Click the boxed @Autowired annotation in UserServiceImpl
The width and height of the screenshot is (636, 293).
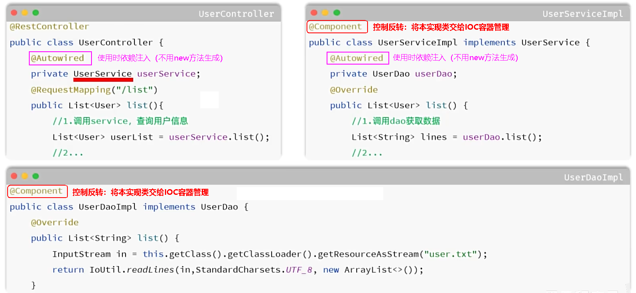(357, 58)
